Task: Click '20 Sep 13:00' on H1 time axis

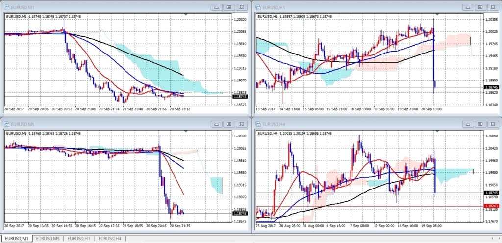Action: coord(431,109)
